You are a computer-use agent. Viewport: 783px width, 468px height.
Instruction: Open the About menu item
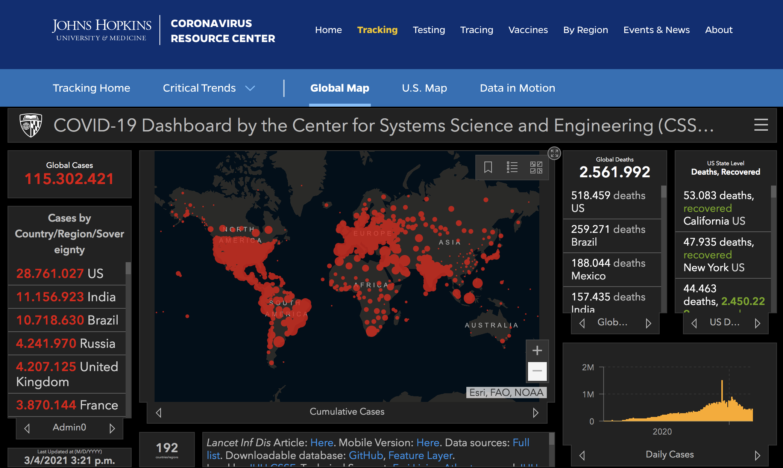coord(719,30)
